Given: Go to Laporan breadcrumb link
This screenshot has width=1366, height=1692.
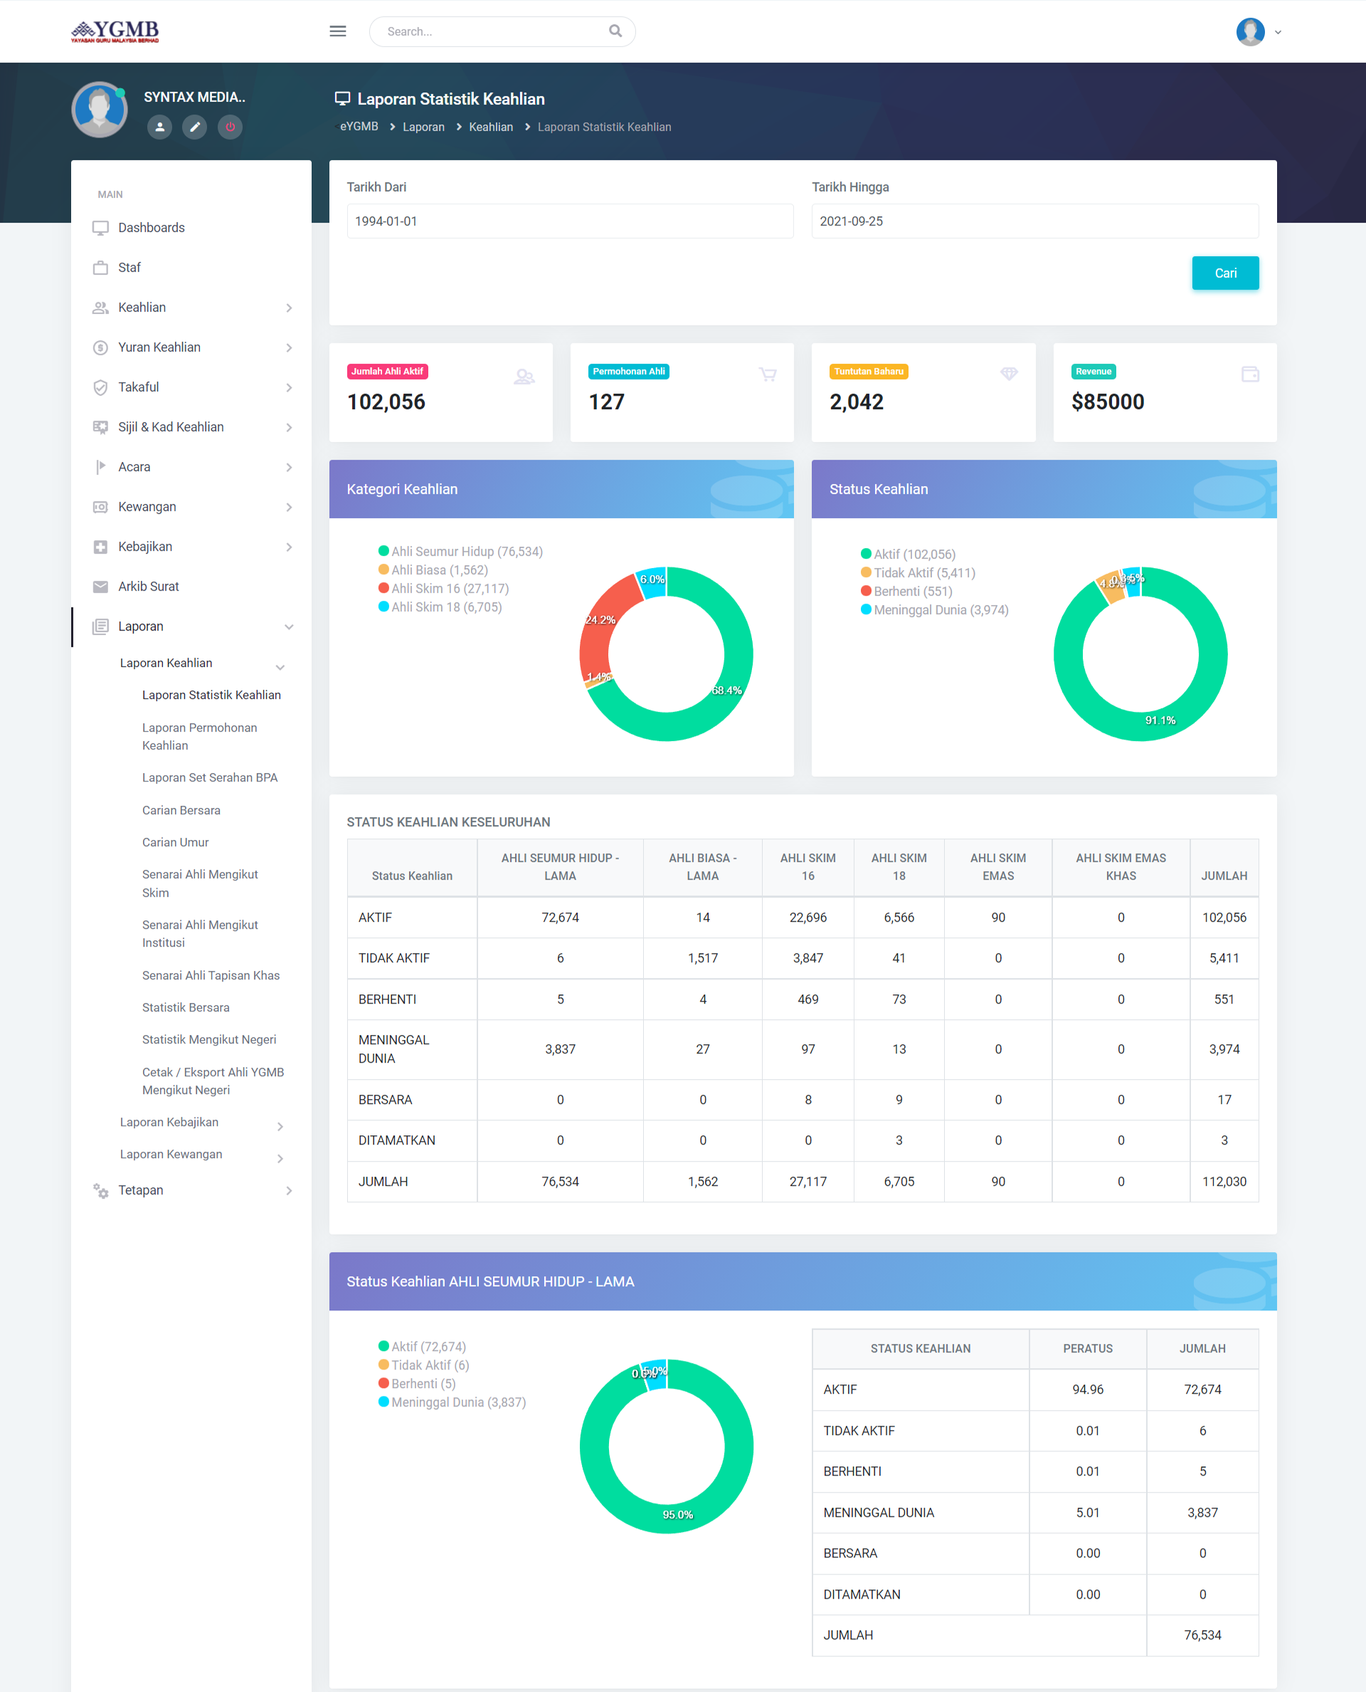Looking at the screenshot, I should point(423,127).
